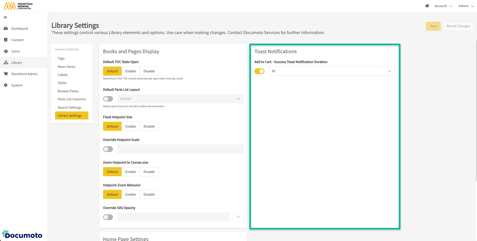Click the Revert Changes button

tap(458, 26)
